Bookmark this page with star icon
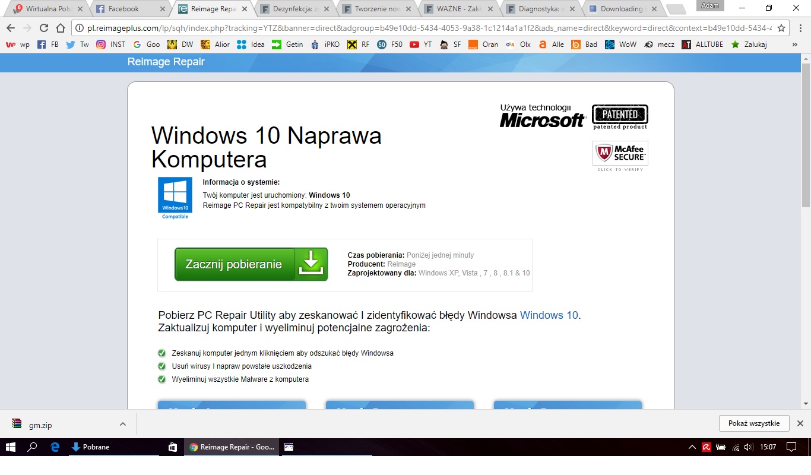Image resolution: width=811 pixels, height=475 pixels. point(781,28)
